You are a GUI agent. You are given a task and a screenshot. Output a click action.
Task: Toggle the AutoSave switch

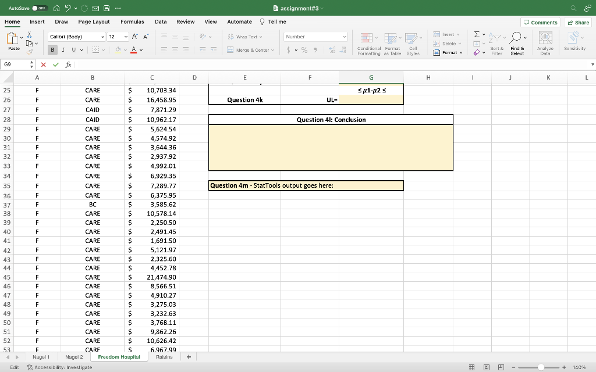point(40,8)
